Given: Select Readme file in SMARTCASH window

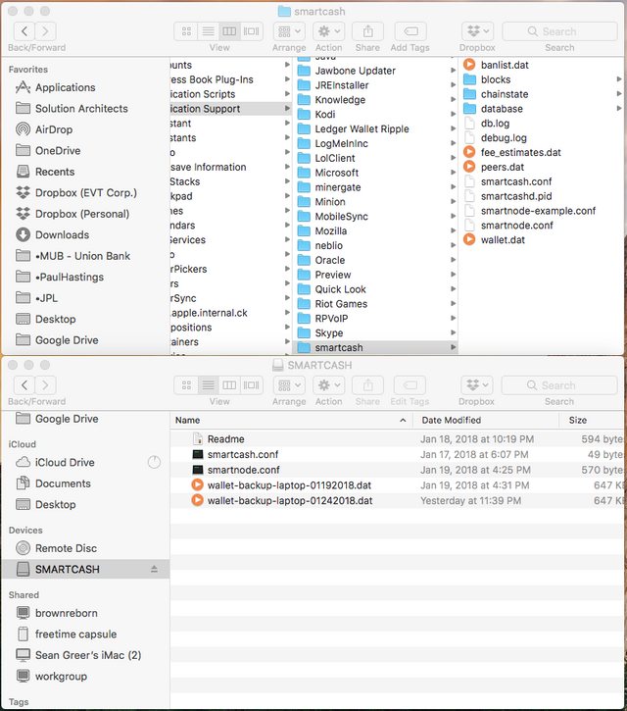Looking at the screenshot, I should (225, 439).
